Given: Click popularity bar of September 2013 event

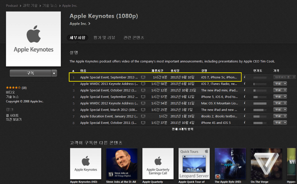Looking at the screenshot, I should point(260,77).
